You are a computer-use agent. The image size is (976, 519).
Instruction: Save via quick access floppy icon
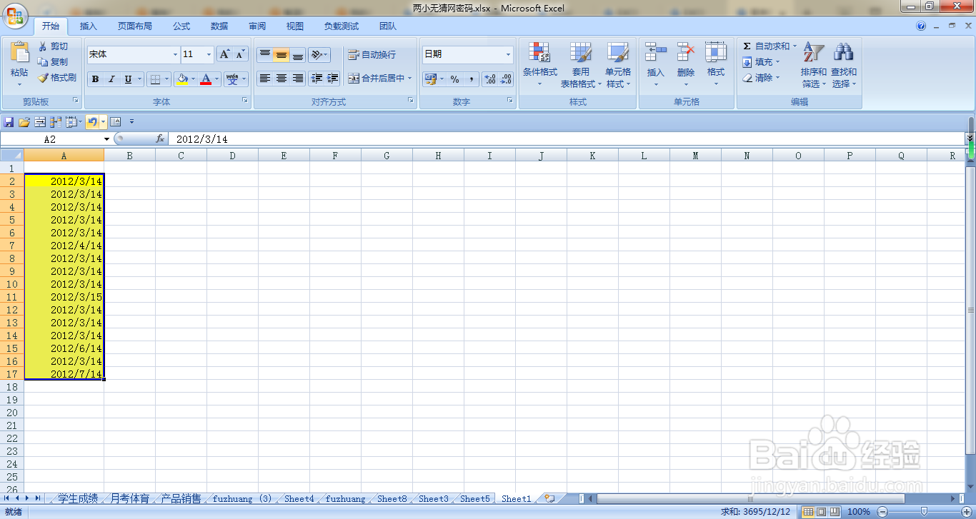pos(9,122)
